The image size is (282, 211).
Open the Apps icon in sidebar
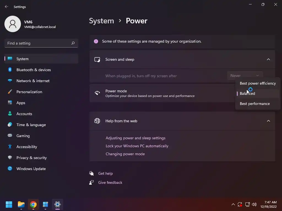pos(10,102)
